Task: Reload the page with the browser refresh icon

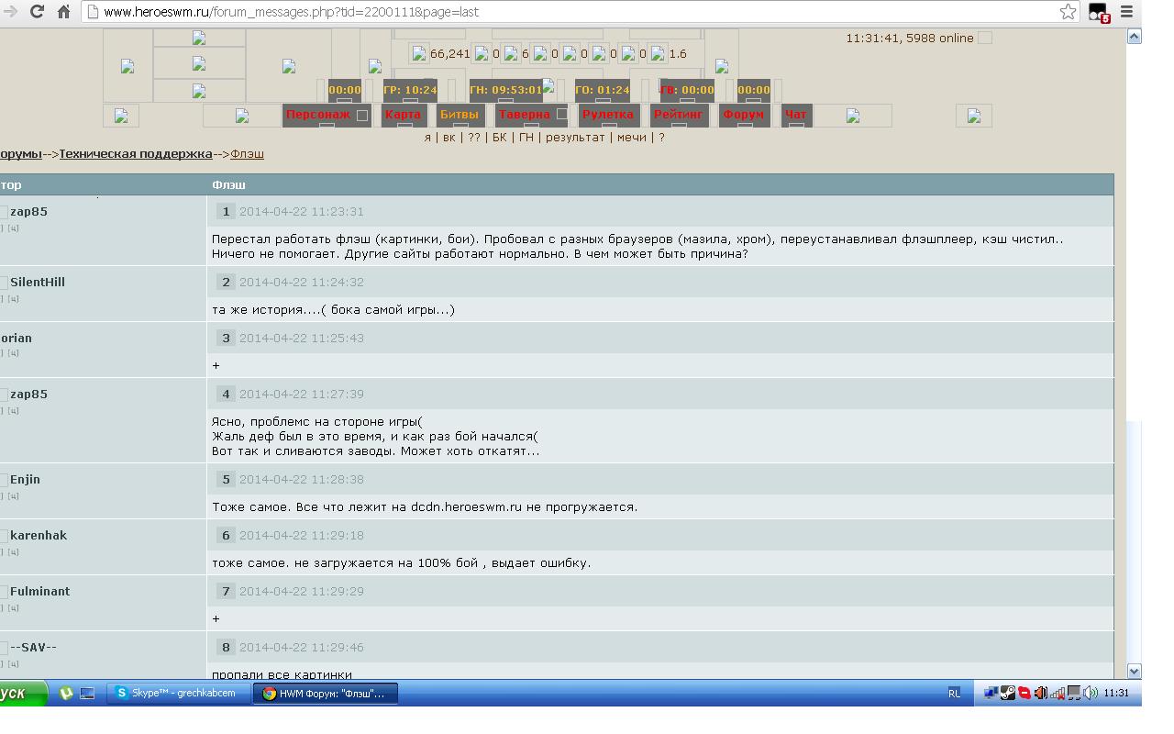Action: [37, 12]
